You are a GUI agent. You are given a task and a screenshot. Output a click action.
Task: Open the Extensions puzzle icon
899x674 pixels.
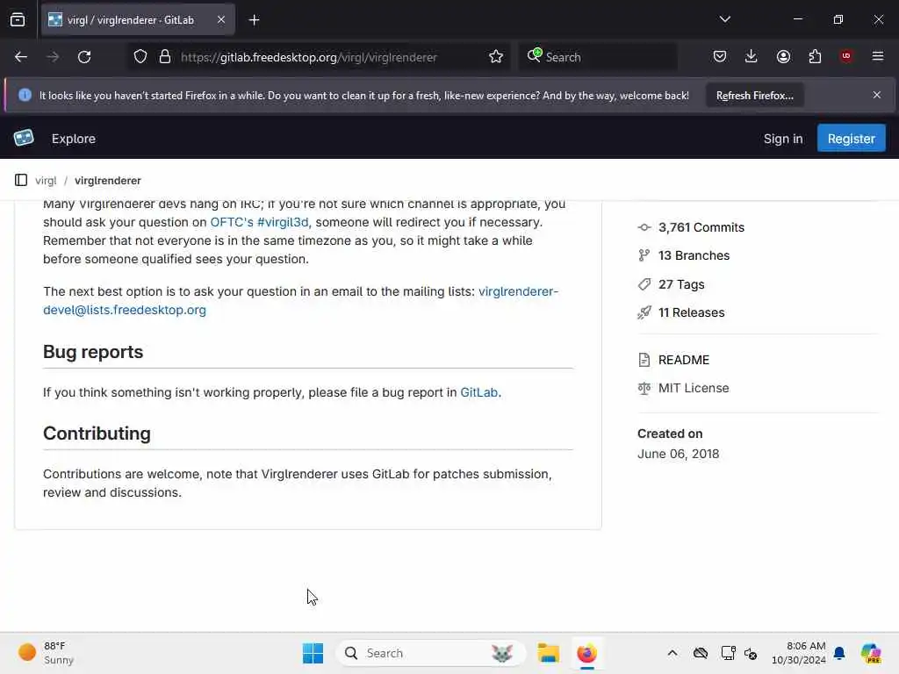tap(815, 56)
